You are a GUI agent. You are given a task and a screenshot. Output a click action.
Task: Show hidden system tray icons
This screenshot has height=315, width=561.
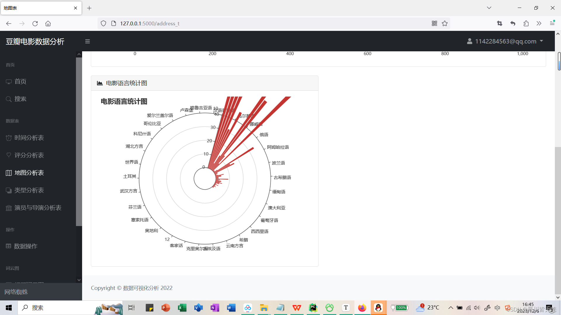[x=451, y=308]
